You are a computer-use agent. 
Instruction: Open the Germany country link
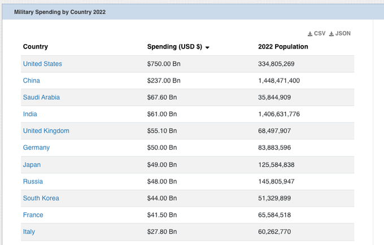(x=36, y=147)
